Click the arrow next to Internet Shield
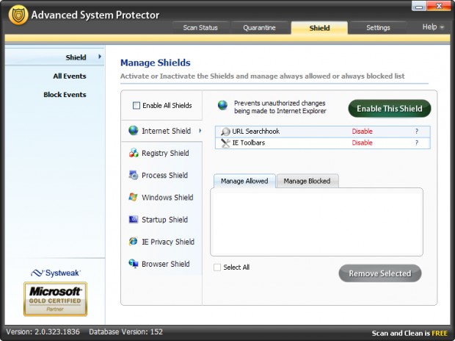The height and width of the screenshot is (341, 455). pos(200,131)
